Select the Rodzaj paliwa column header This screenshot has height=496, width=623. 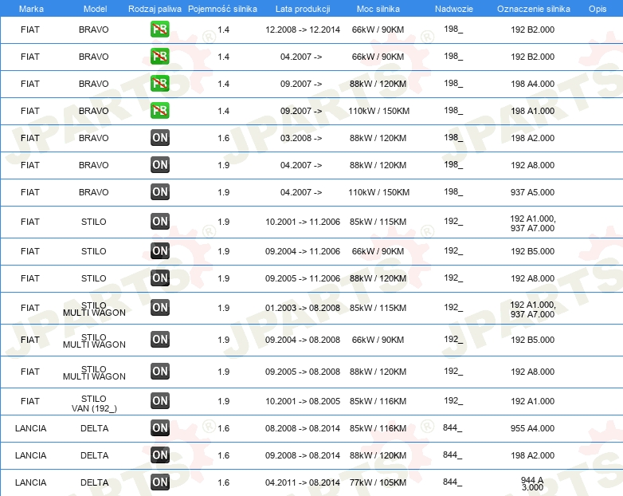coord(155,9)
